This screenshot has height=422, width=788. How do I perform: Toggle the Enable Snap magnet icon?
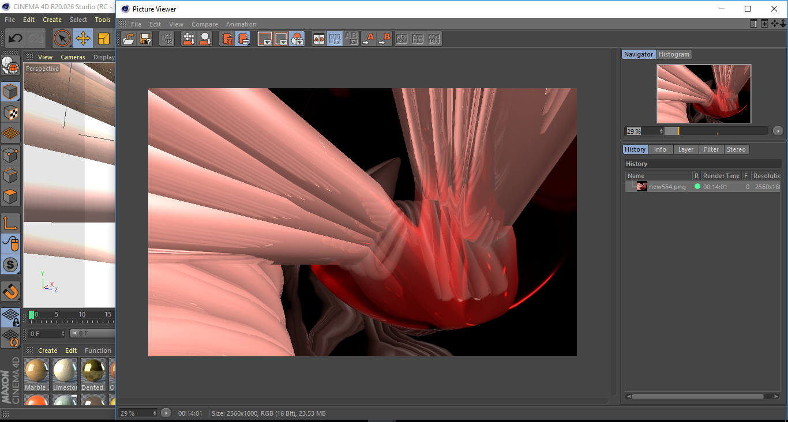pos(10,292)
